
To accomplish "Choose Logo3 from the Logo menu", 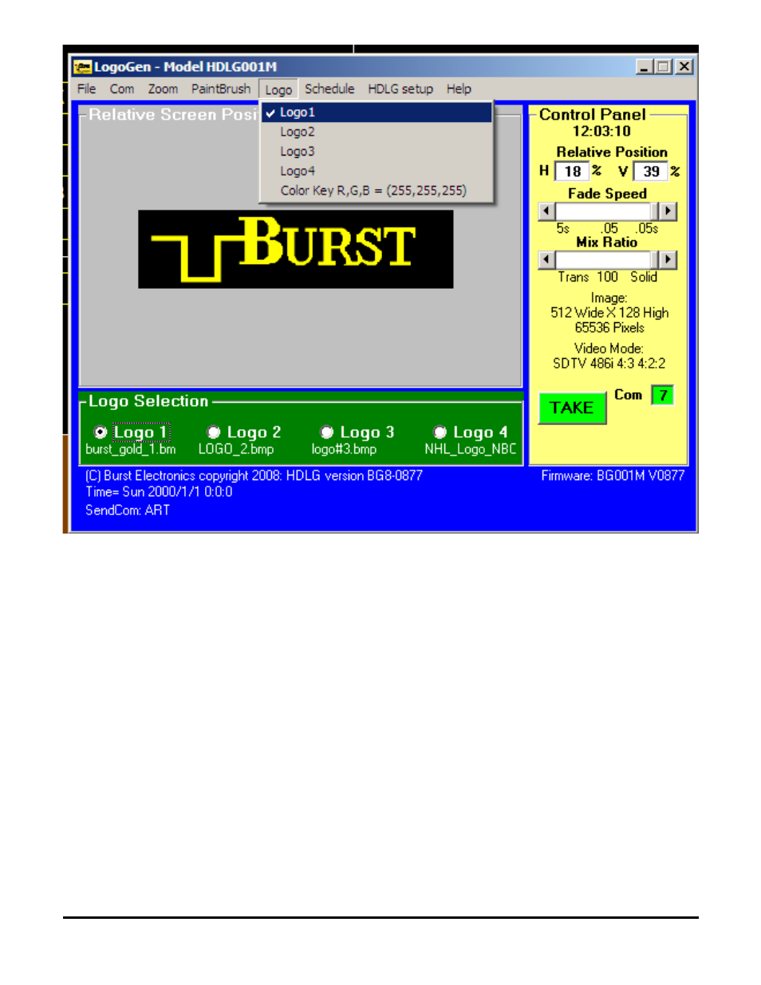I will [377, 152].
